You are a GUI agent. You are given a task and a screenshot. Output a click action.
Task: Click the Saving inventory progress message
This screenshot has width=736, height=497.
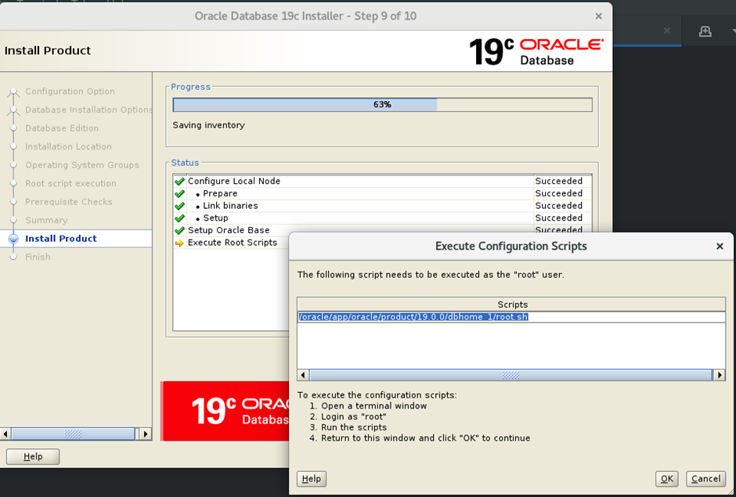(x=208, y=125)
